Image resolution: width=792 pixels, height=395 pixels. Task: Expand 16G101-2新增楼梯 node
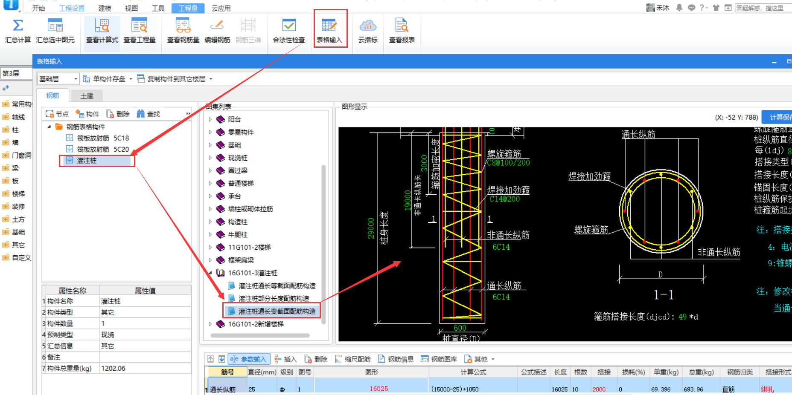(x=210, y=324)
